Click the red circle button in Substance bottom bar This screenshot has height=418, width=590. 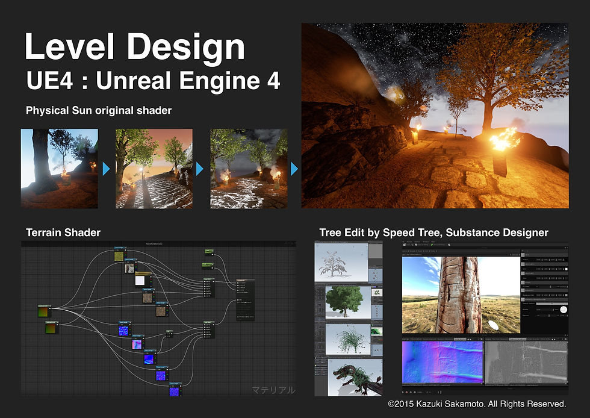click(407, 392)
